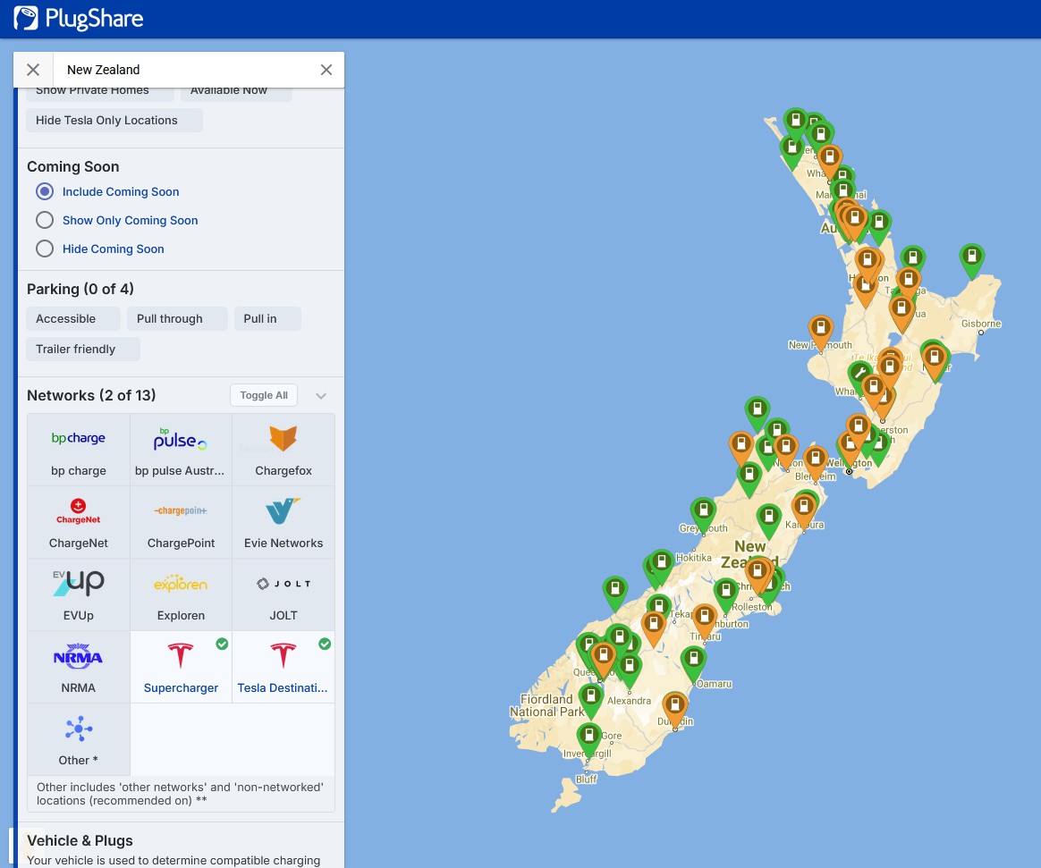
Task: Select the Evie Networks network
Action: click(284, 522)
